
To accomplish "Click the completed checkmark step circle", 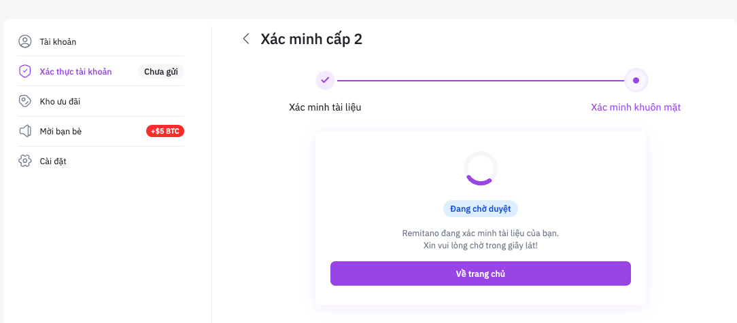I will (325, 80).
